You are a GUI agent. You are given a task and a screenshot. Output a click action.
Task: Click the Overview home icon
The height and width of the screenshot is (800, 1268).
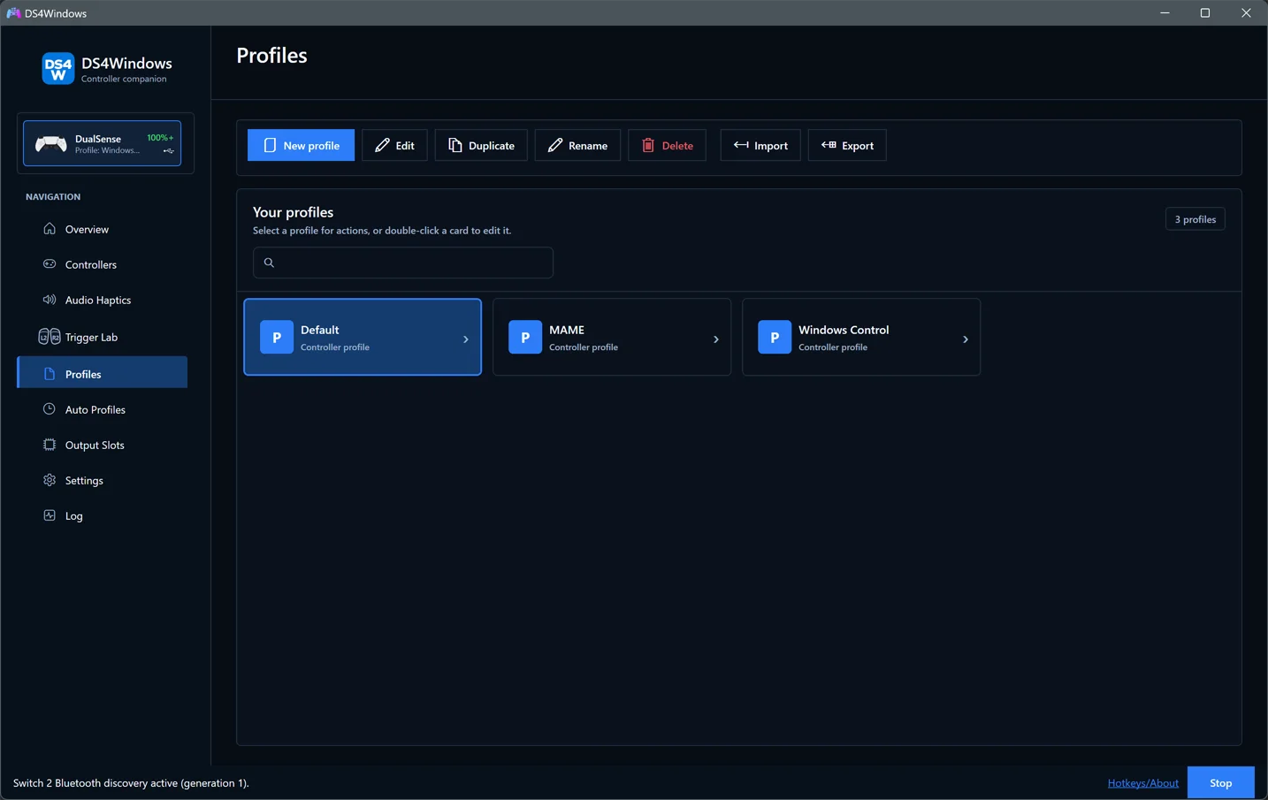pyautogui.click(x=50, y=229)
